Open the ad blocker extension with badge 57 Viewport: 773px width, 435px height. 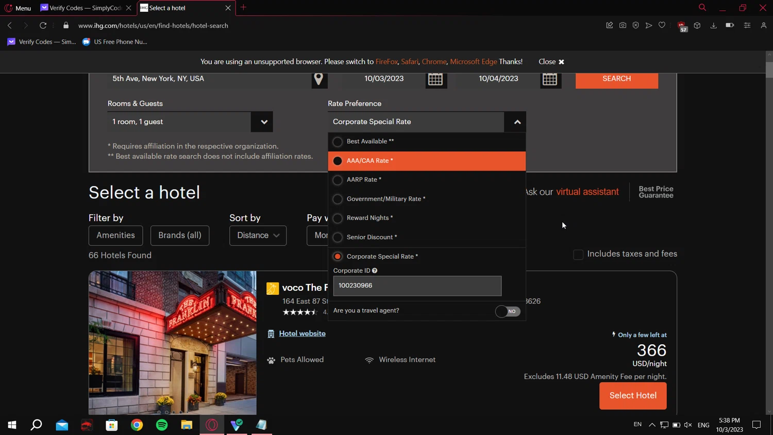(x=682, y=26)
